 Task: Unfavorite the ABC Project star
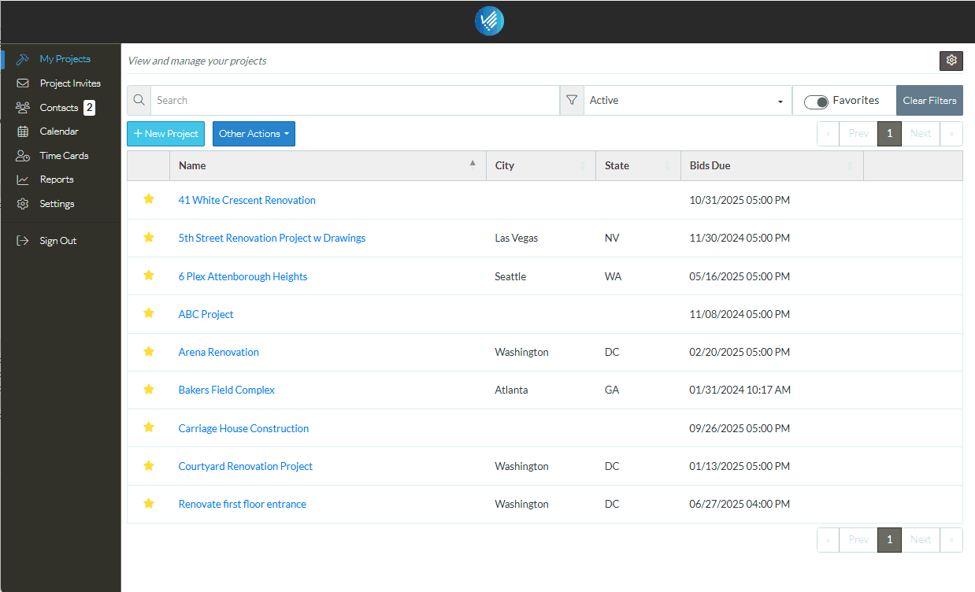(149, 313)
